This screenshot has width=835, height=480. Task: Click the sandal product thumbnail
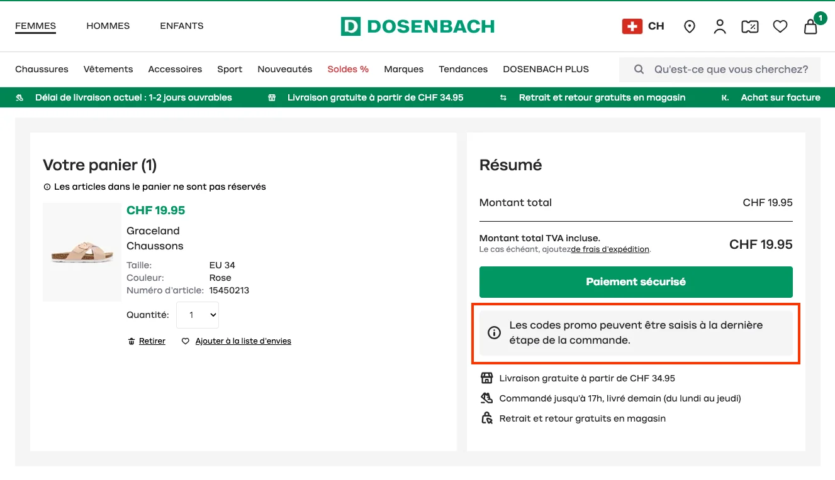(x=82, y=252)
